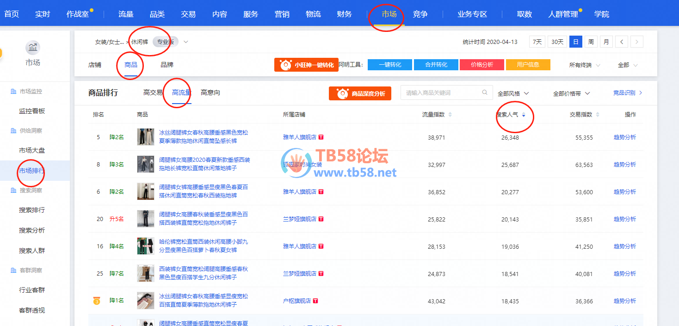This screenshot has width=679, height=326.
Task: Open 搜索排行 in sidebar
Action: [x=32, y=210]
